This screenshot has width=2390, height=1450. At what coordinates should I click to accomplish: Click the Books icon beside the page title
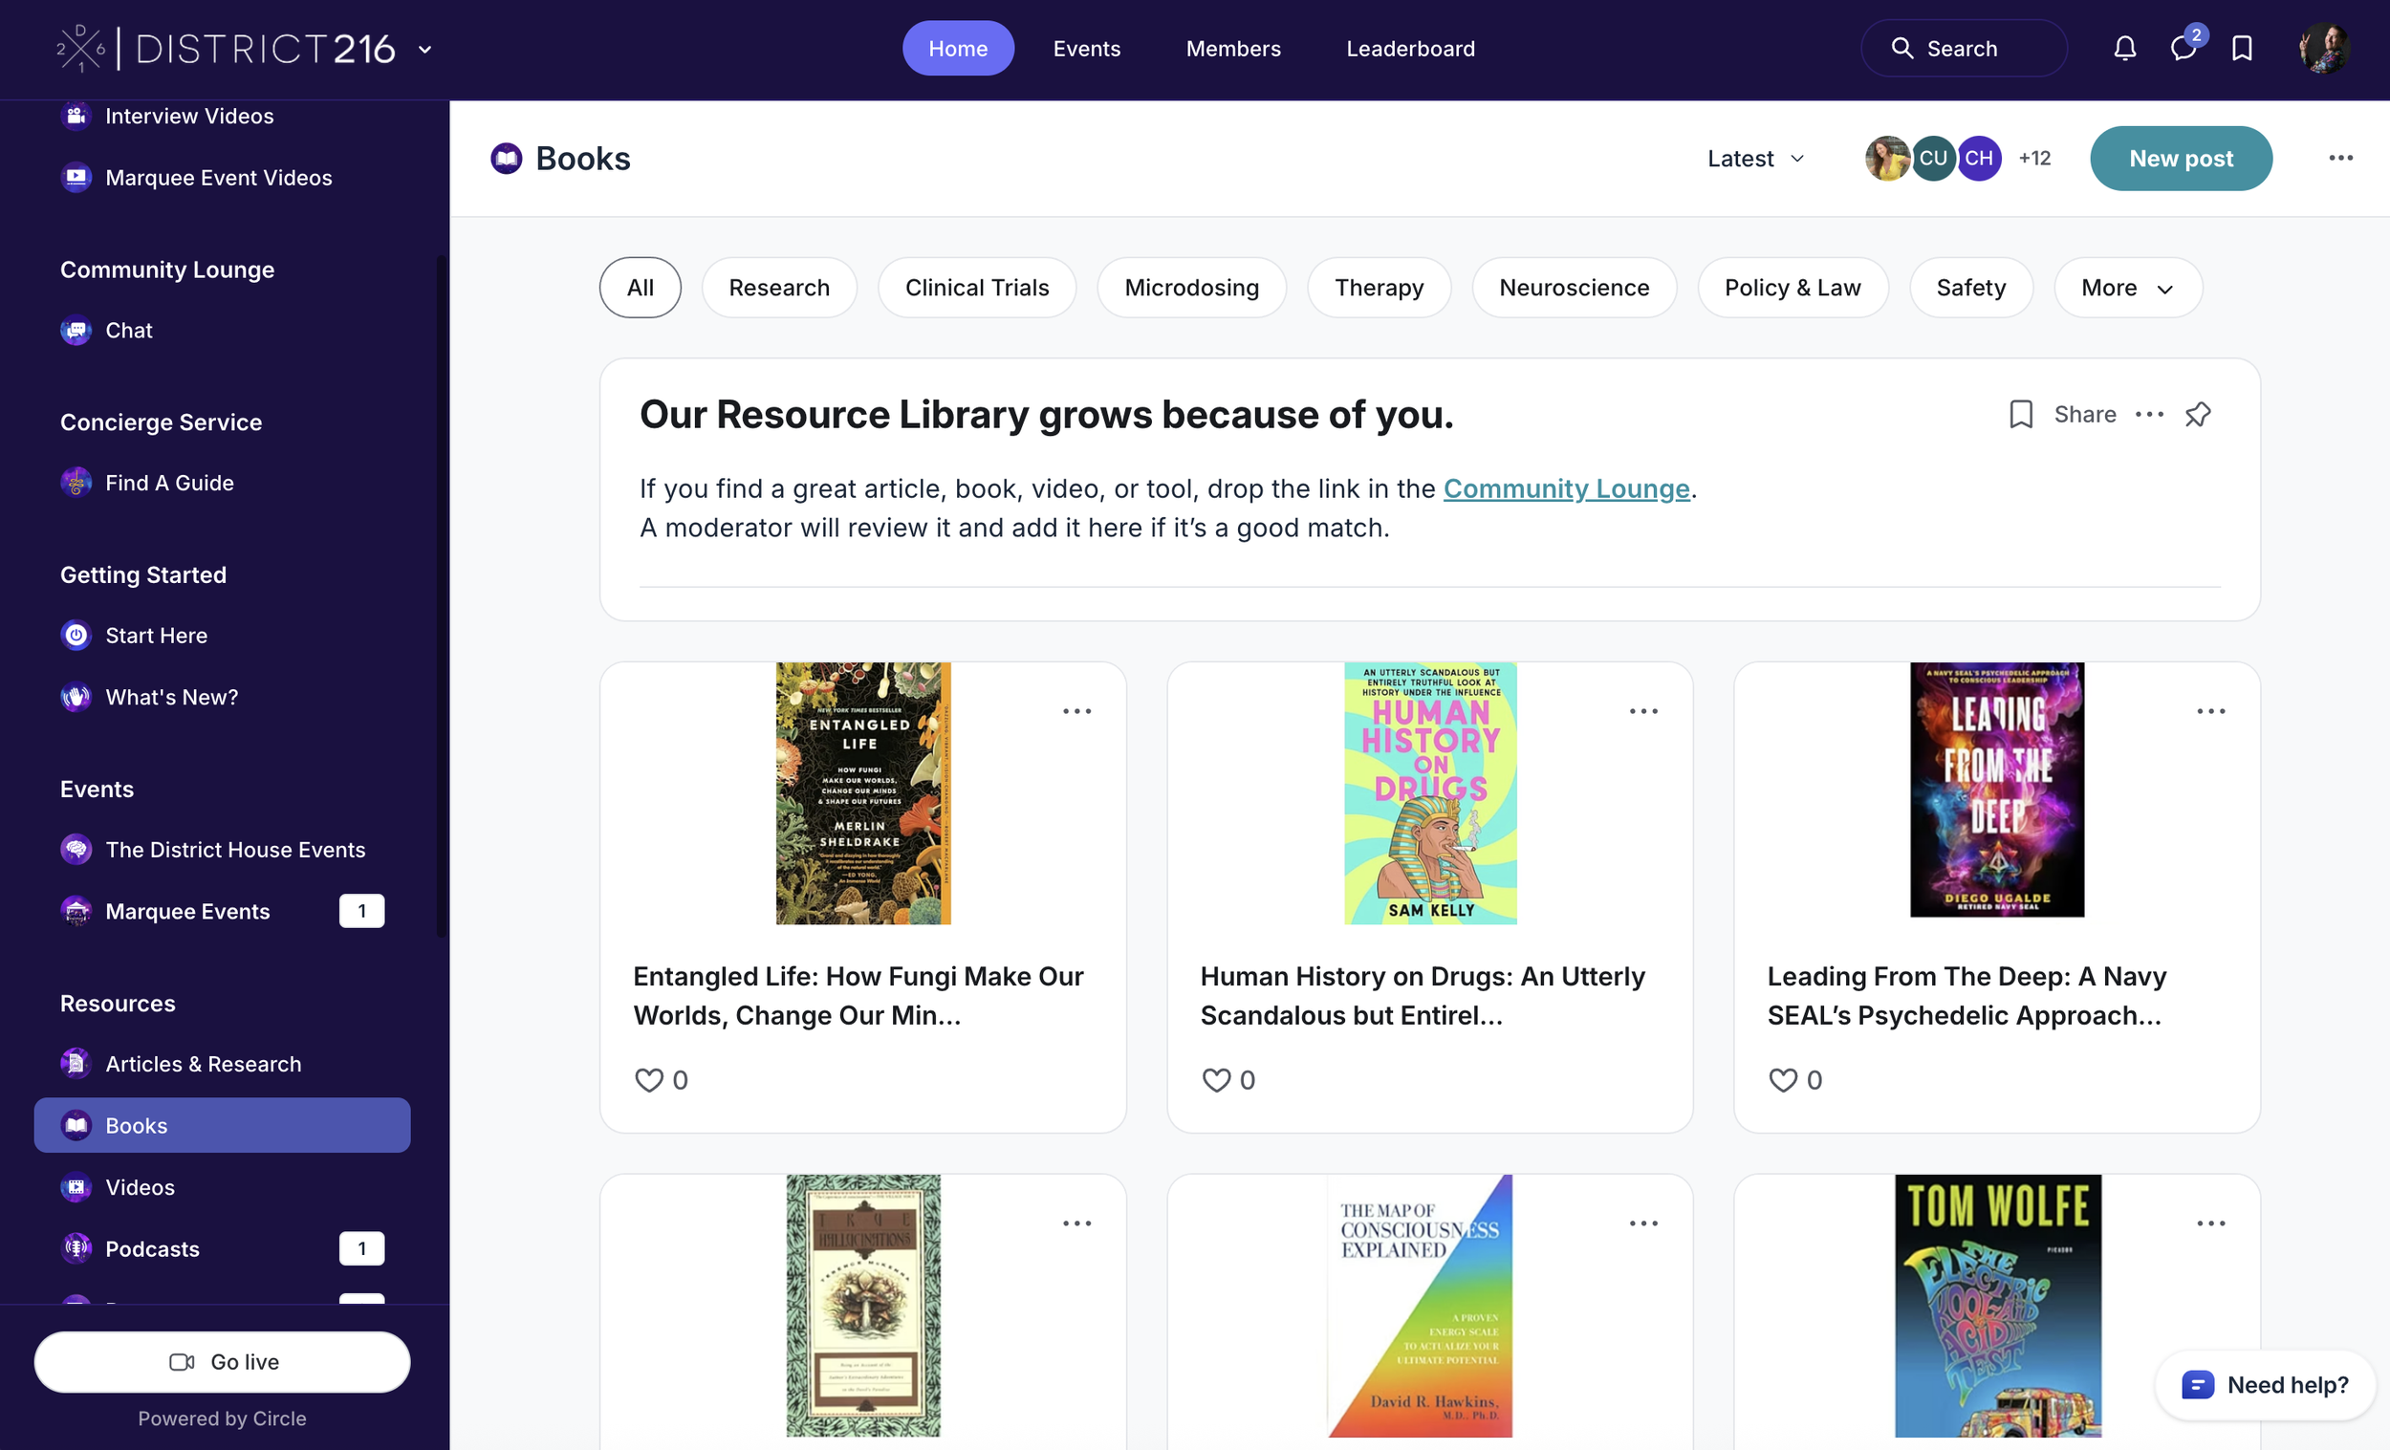[x=507, y=158]
